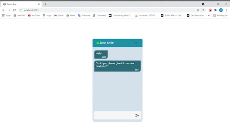Restore the Chrome window size

tap(218, 4)
